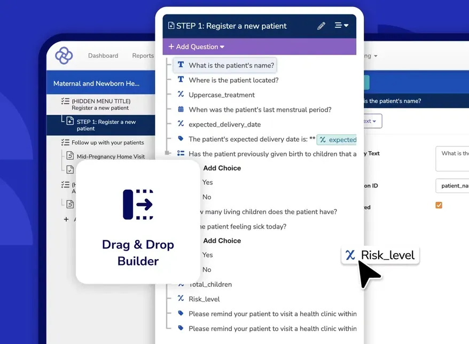Click first Add Choice under previously given birth
This screenshot has height=344, width=469.
point(222,168)
